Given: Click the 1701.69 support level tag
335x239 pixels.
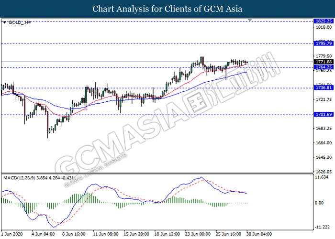Looking at the screenshot, I should 324,114.
